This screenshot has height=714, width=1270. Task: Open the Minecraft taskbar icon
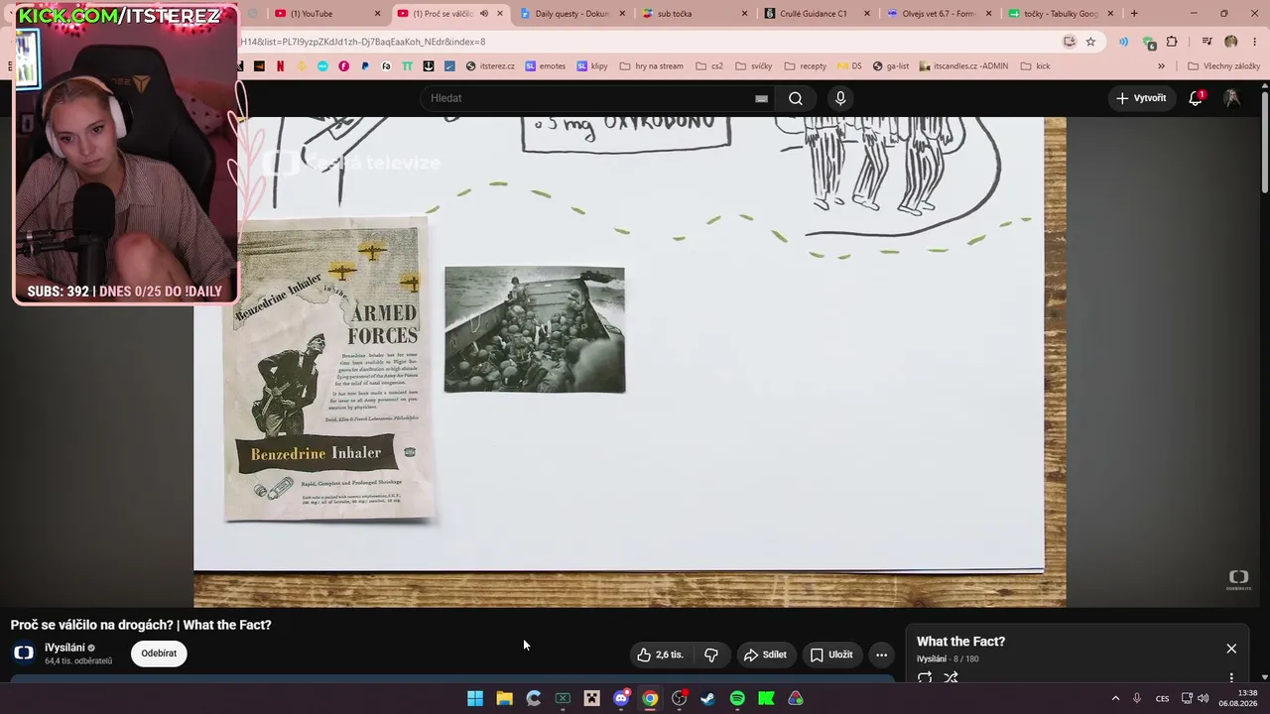pyautogui.click(x=591, y=698)
